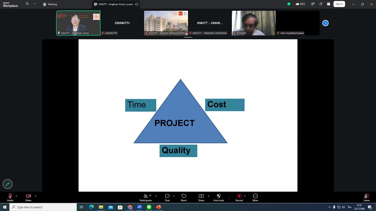Screen dimensions: 376x211
Task: Select KMUTT - JIRAWAN ONGTANG tile
Action: click(210, 23)
